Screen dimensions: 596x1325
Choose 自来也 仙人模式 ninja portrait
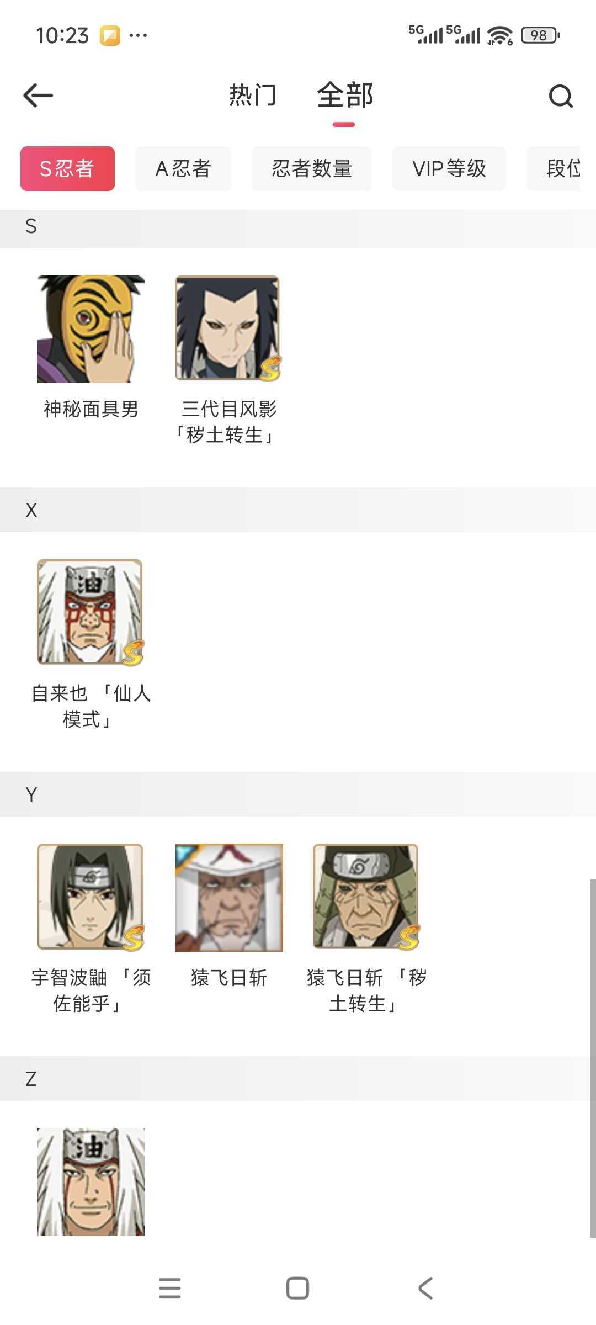click(x=91, y=613)
